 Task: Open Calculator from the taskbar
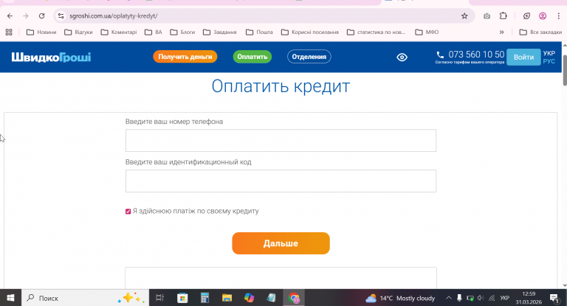pyautogui.click(x=205, y=298)
